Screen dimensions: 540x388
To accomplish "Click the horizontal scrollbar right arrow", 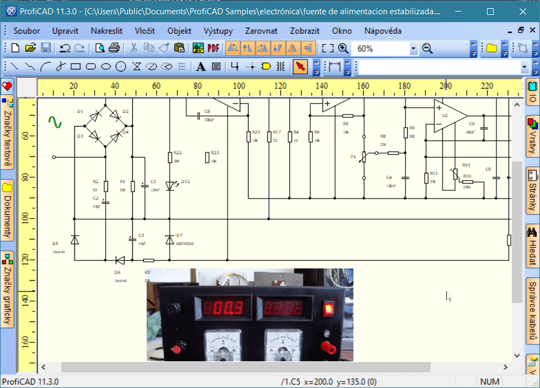I will (x=505, y=367).
